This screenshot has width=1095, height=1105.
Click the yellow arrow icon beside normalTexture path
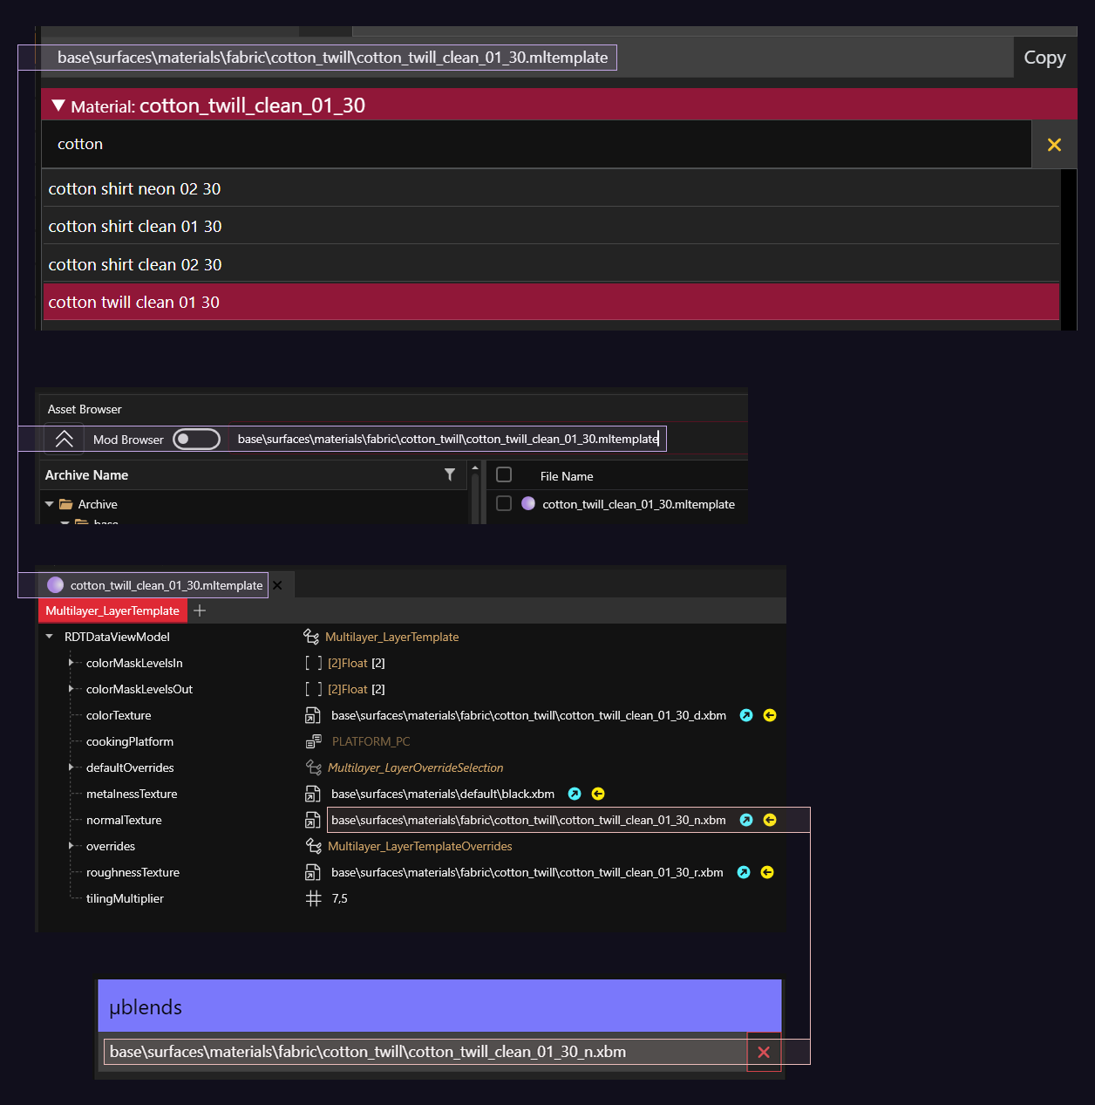pyautogui.click(x=770, y=820)
